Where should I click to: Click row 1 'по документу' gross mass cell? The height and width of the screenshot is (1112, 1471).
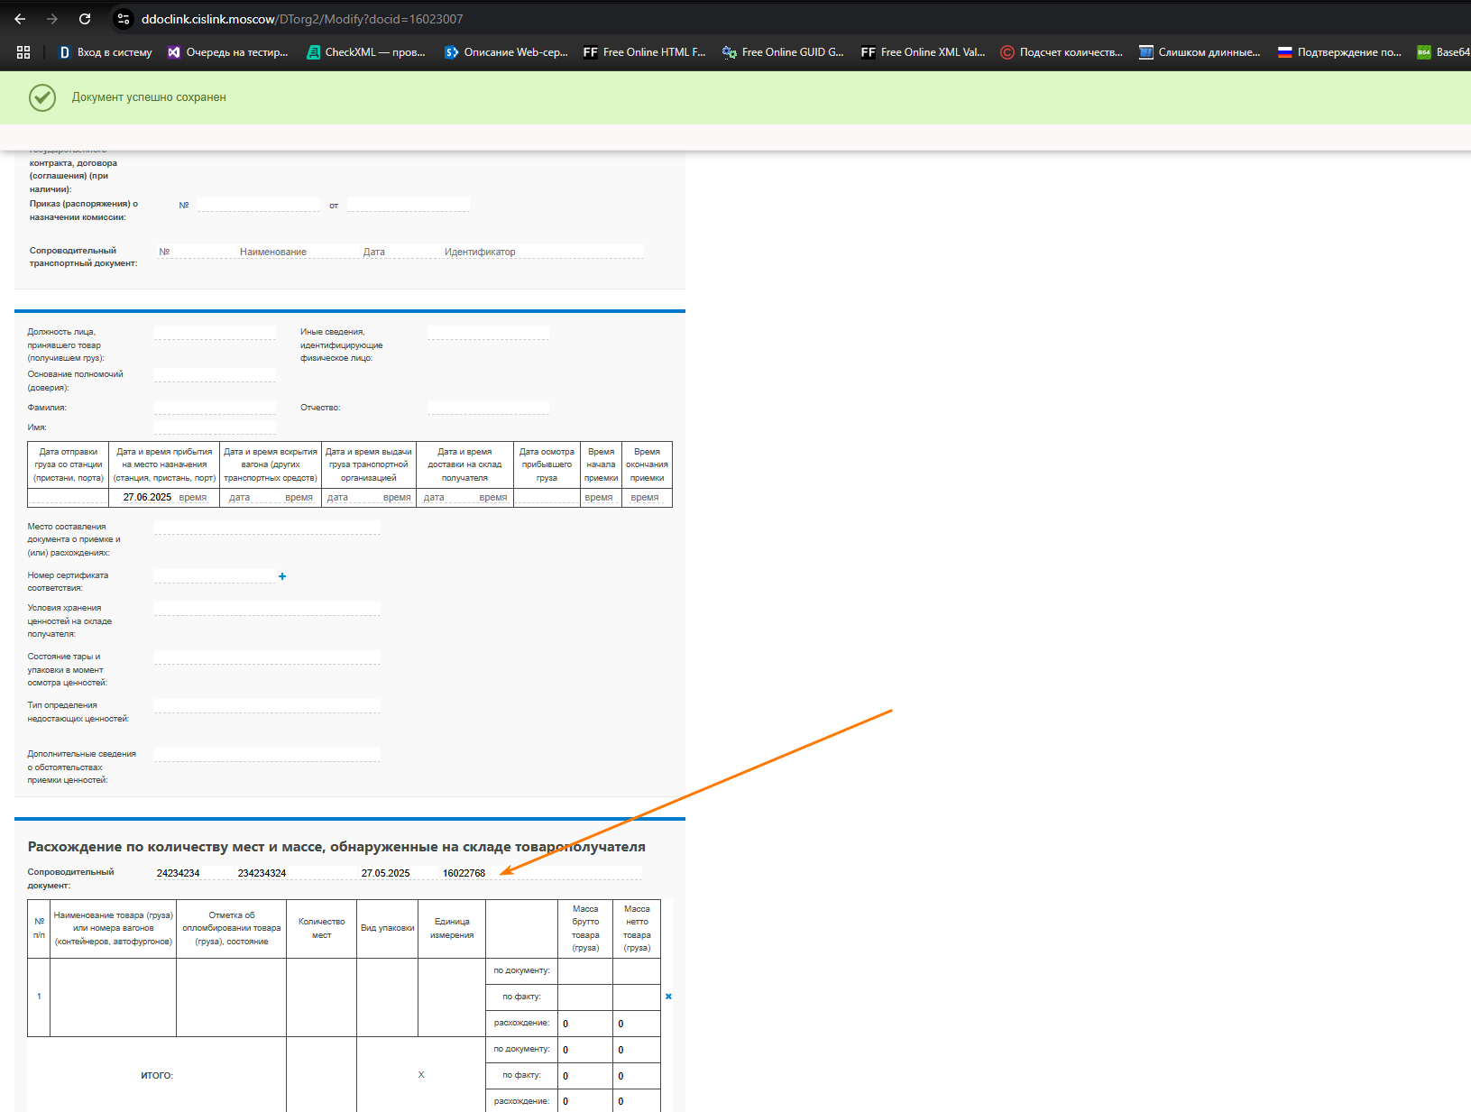click(x=585, y=970)
